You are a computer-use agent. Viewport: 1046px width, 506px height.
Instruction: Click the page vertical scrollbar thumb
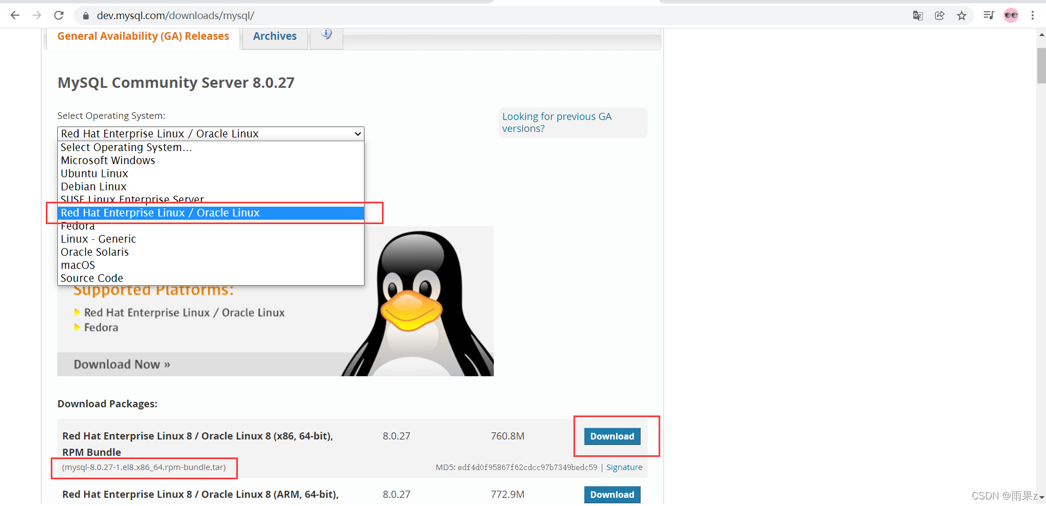[x=1041, y=65]
